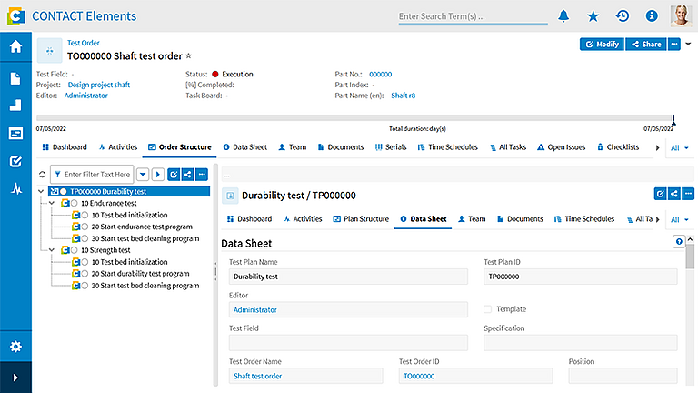Click the order duration progress bar

(354, 118)
